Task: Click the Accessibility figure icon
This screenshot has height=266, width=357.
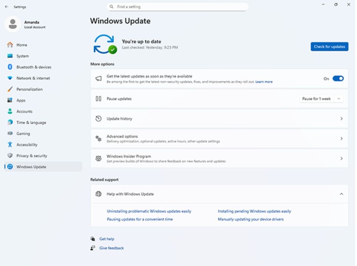Action: pos(10,144)
